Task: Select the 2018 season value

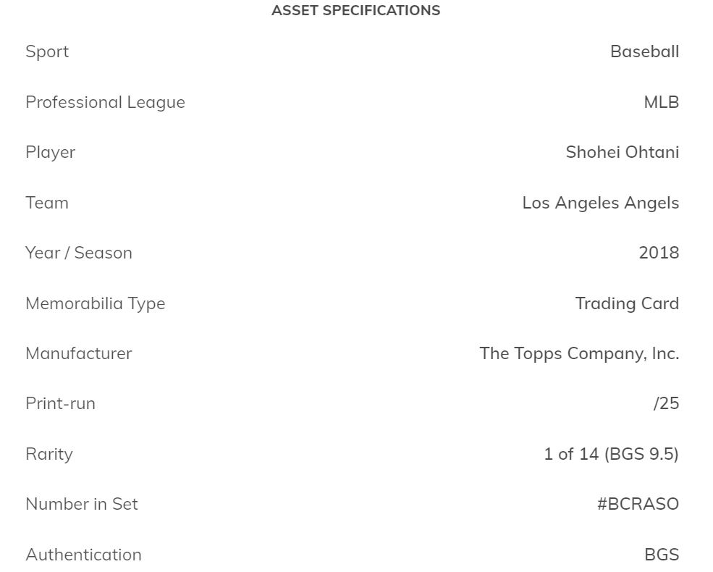Action: point(659,253)
